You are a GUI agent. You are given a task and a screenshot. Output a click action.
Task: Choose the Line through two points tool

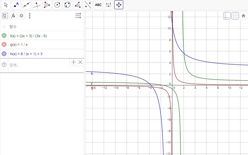point(26,5)
